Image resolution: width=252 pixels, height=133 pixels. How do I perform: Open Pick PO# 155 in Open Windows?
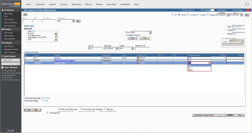tap(9, 71)
